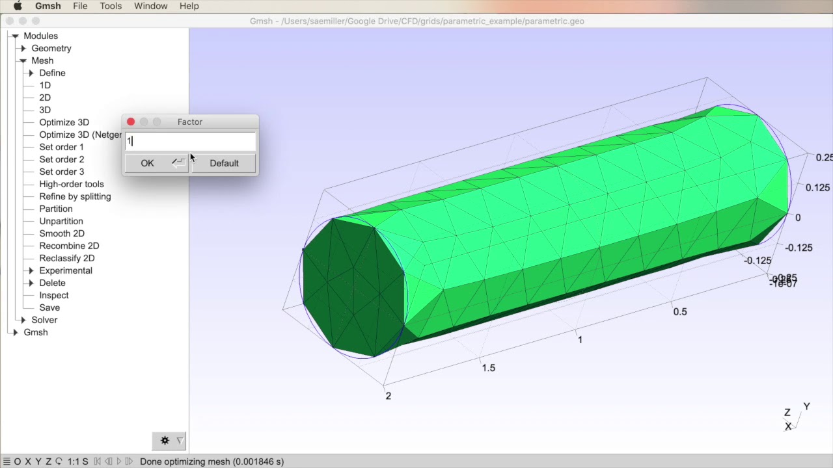Image resolution: width=833 pixels, height=468 pixels.
Task: Rotate the view with the rotation icon
Action: point(59,461)
